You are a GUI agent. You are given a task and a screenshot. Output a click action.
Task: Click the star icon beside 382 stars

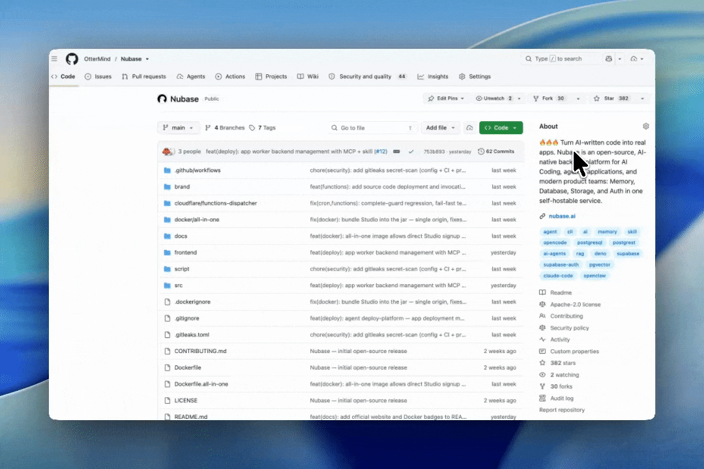(x=542, y=363)
